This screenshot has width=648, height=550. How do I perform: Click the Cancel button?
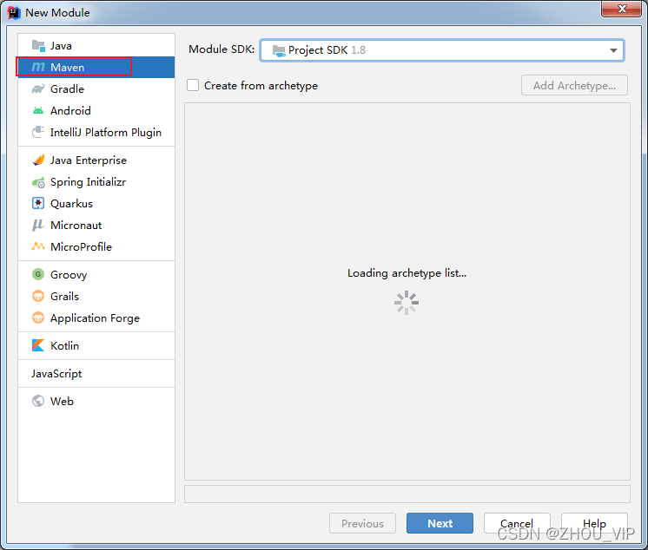517,523
